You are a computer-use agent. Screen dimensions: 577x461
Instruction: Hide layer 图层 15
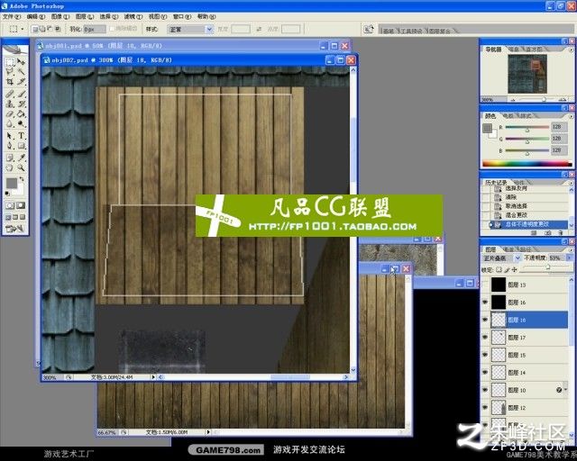pyautogui.click(x=485, y=355)
